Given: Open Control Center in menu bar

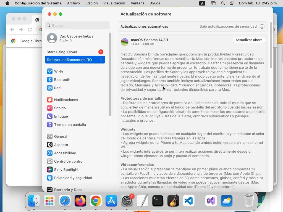Looking at the screenshot, I should coord(232,3).
